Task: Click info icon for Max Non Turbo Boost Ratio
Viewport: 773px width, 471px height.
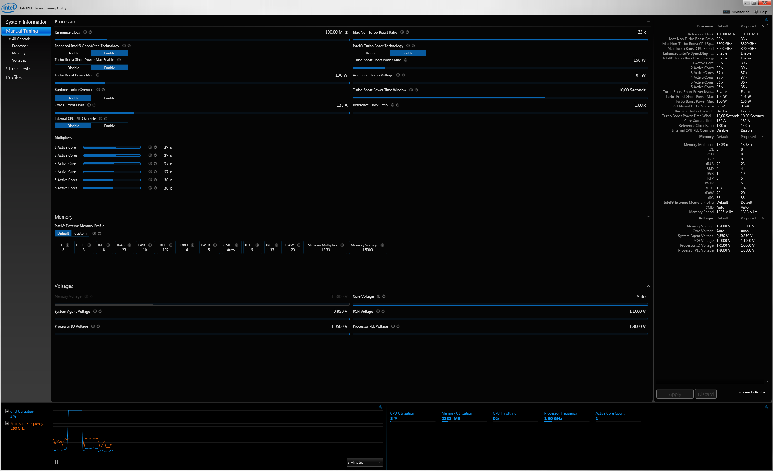Action: click(x=402, y=32)
